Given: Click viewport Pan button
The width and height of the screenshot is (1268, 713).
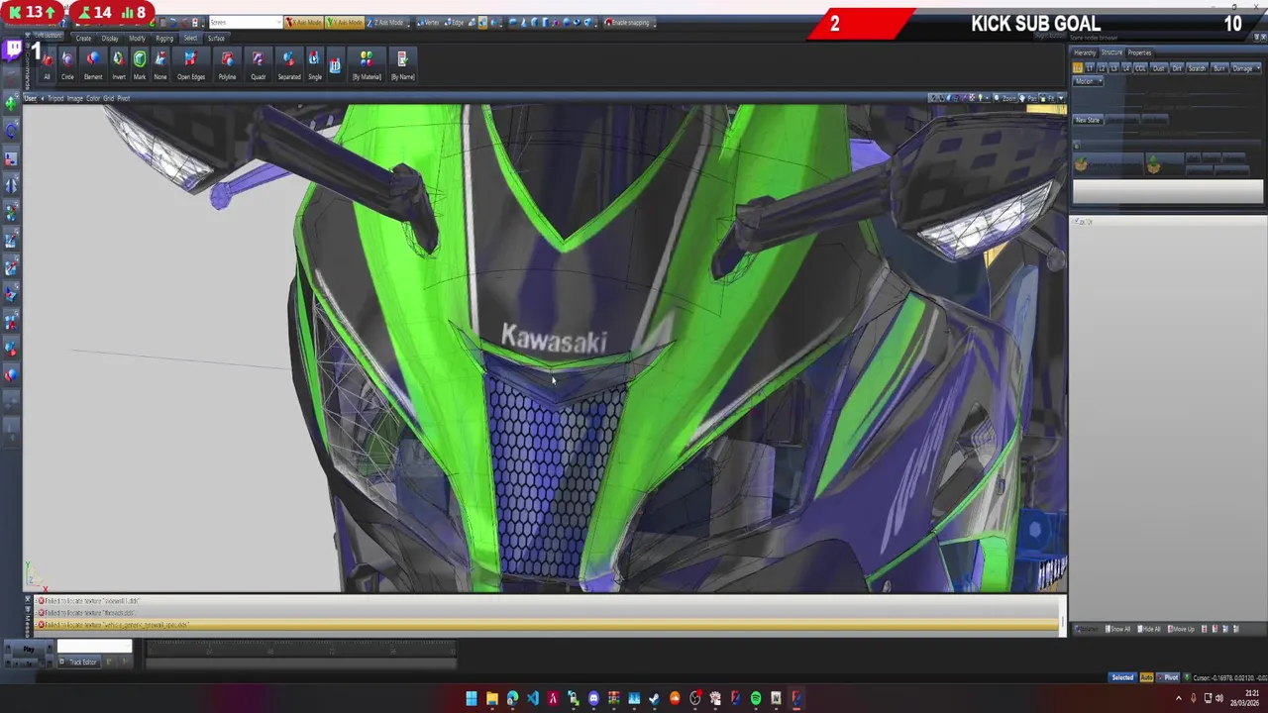Looking at the screenshot, I should coord(1029,98).
